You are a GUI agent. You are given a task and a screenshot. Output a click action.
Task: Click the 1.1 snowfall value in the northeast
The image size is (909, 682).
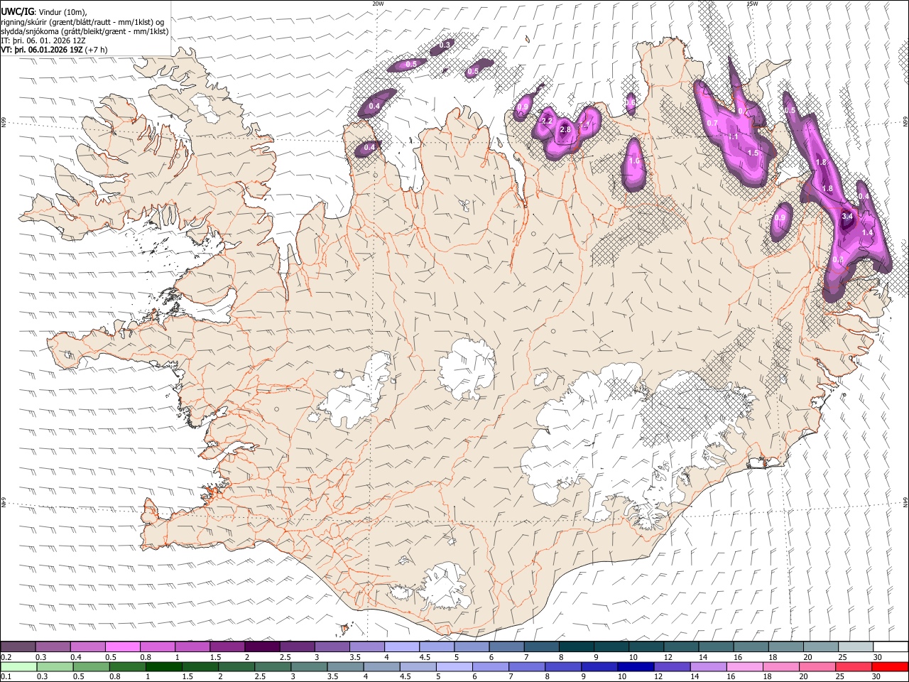pos(734,136)
